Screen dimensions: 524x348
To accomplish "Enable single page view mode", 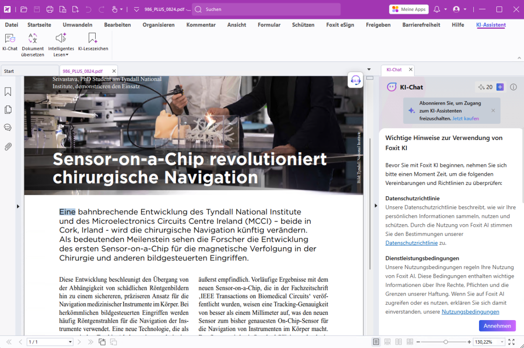I will pyautogui.click(x=376, y=342).
